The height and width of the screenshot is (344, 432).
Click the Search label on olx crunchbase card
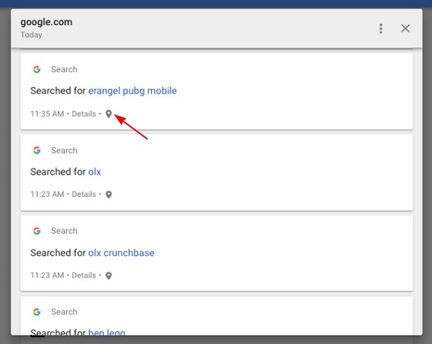pos(64,231)
